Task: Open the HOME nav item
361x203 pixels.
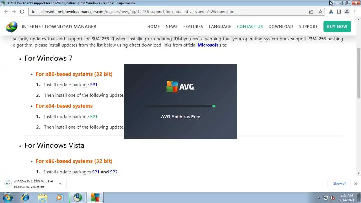Action: coord(153,27)
